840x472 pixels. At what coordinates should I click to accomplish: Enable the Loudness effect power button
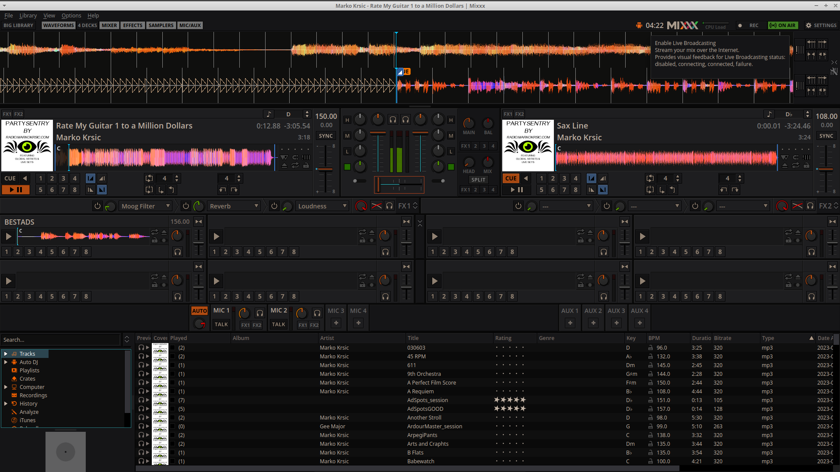274,206
